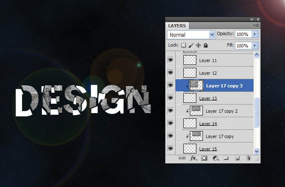The image size is (285, 187).
Task: Click Layer 17 copy texture thumbnail
Action: click(196, 136)
